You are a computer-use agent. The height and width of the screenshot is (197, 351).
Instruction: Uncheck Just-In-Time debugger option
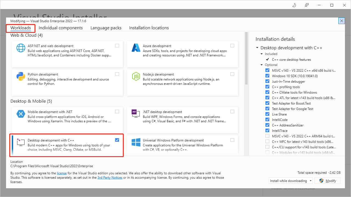(267, 81)
